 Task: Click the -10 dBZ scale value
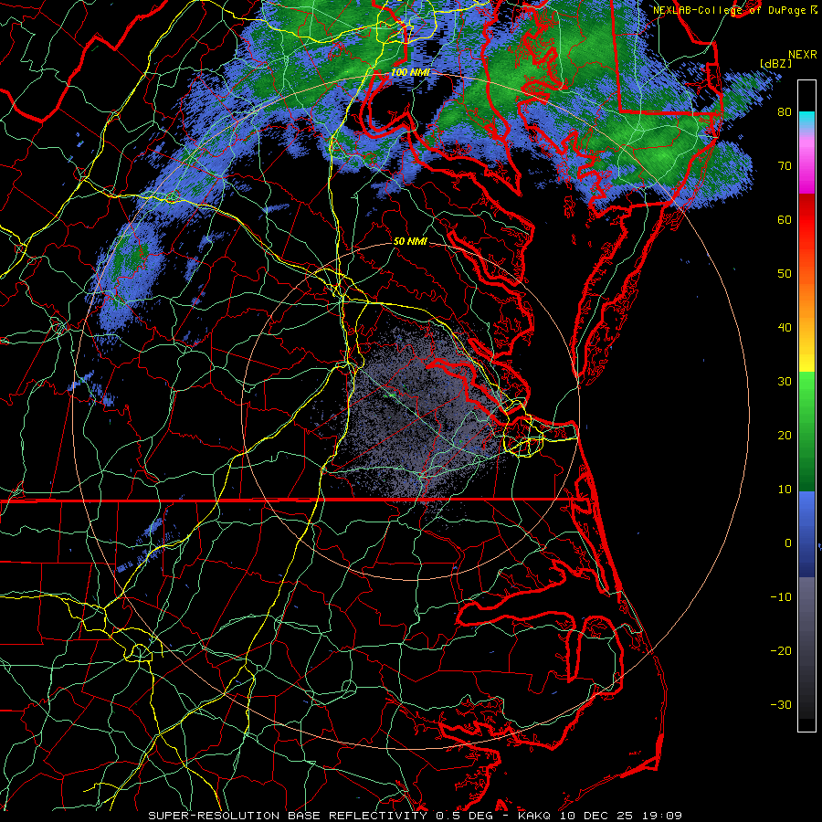point(781,597)
